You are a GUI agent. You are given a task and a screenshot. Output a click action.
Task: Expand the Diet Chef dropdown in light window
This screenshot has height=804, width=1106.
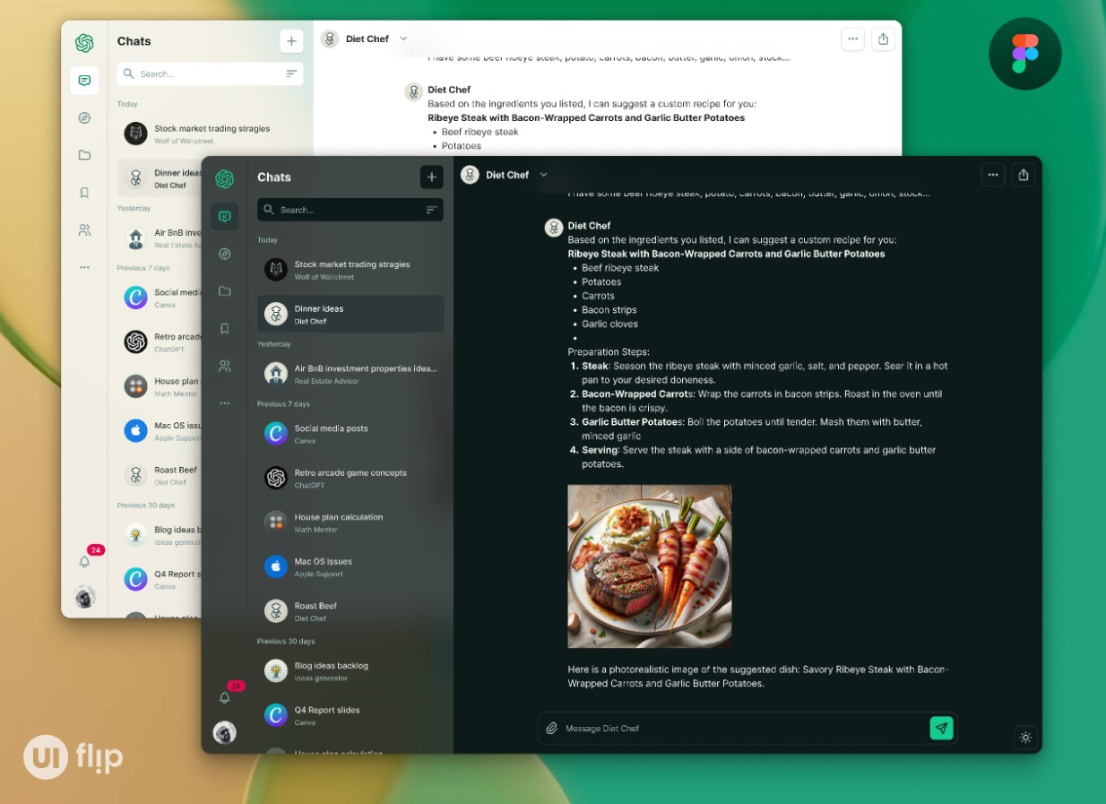403,39
